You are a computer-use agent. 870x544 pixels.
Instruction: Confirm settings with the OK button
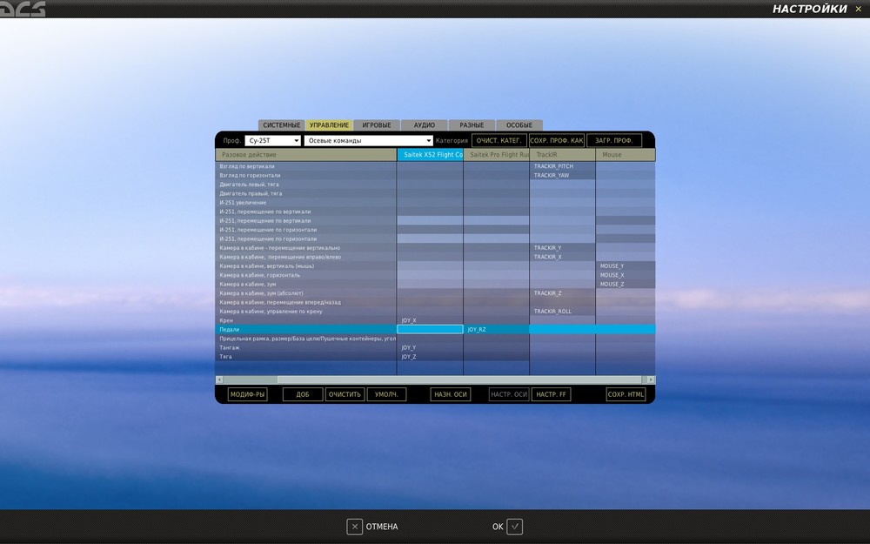pos(507,527)
